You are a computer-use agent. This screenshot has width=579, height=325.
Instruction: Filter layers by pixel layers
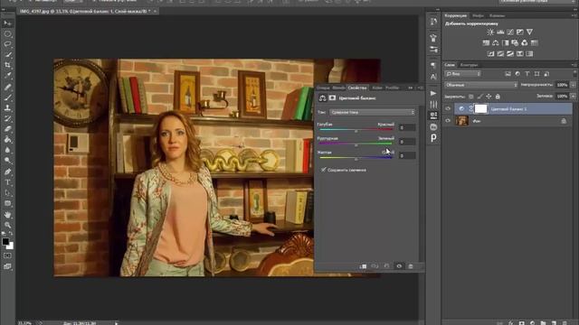(508, 74)
